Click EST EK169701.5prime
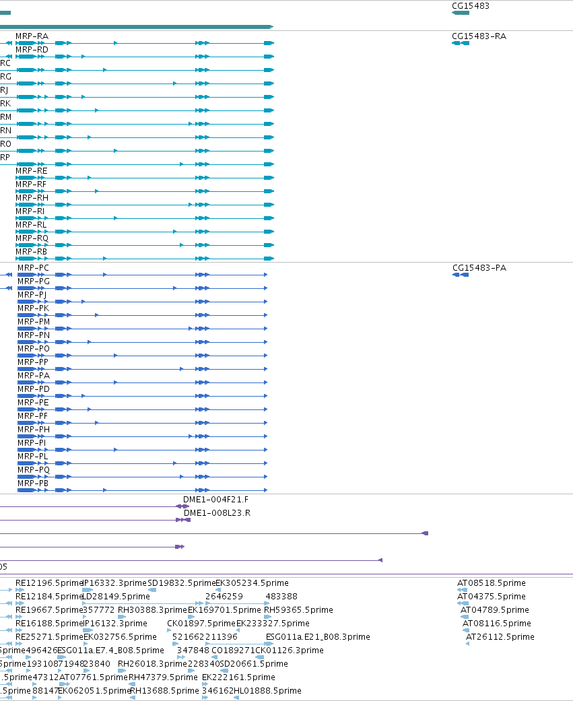The image size is (573, 701). pyautogui.click(x=224, y=610)
